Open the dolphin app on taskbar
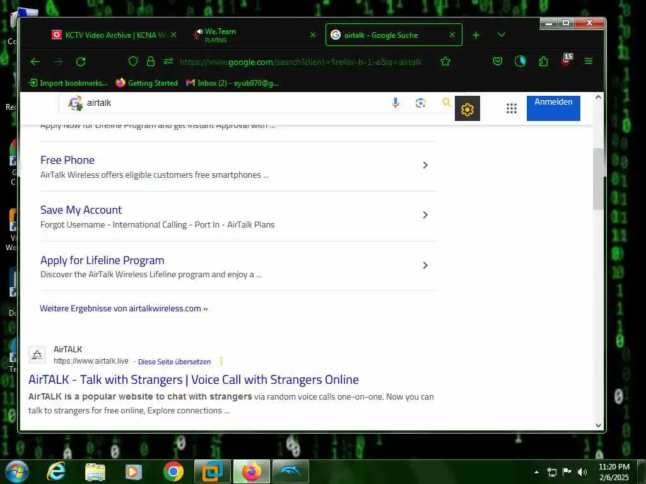 (x=290, y=471)
